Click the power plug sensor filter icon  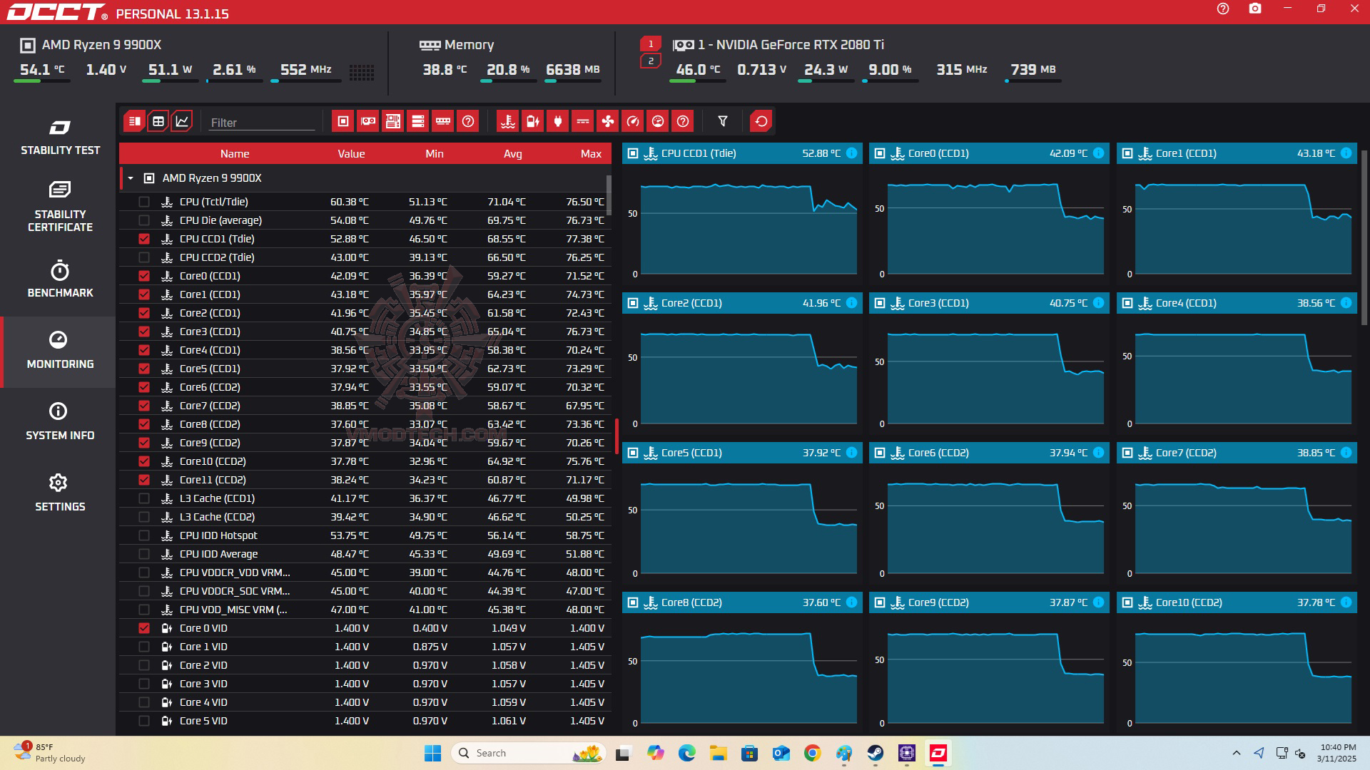[x=557, y=121]
